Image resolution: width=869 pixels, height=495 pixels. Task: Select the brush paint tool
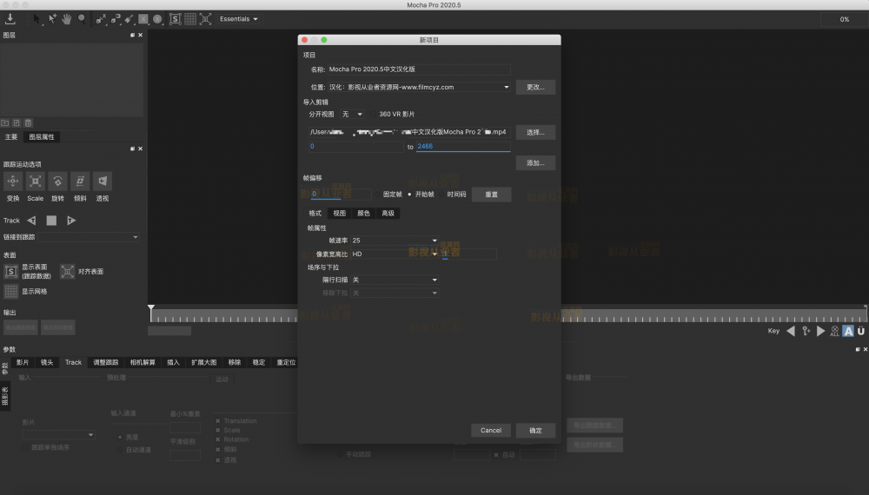pos(129,19)
